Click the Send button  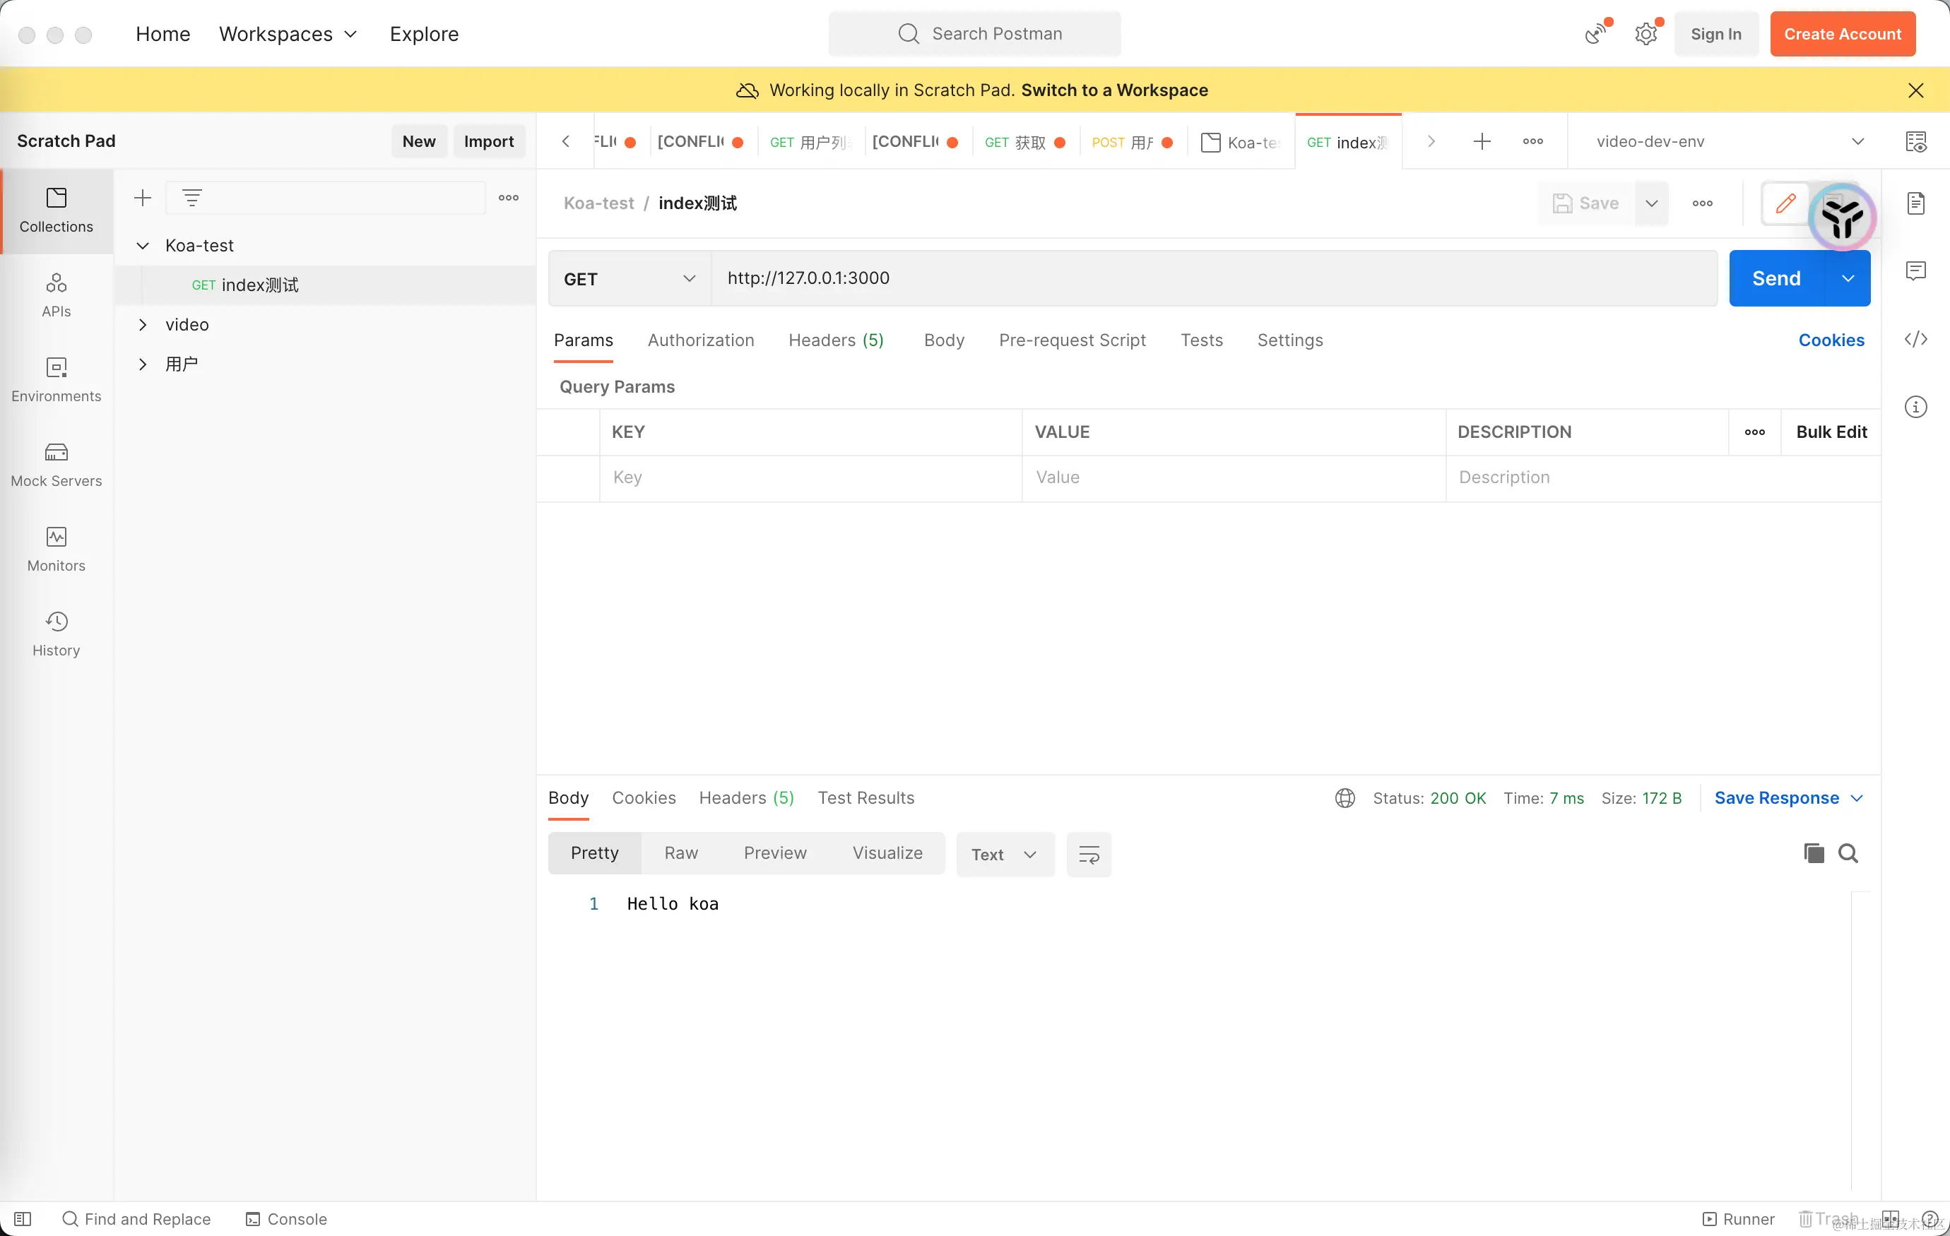pyautogui.click(x=1777, y=278)
